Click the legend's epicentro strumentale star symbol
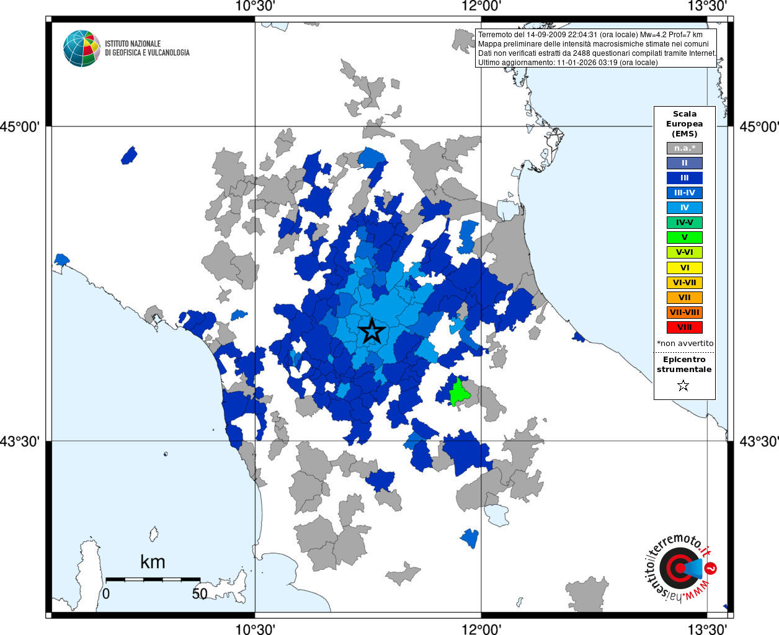Screen dimensions: 779x635 pos(683,386)
